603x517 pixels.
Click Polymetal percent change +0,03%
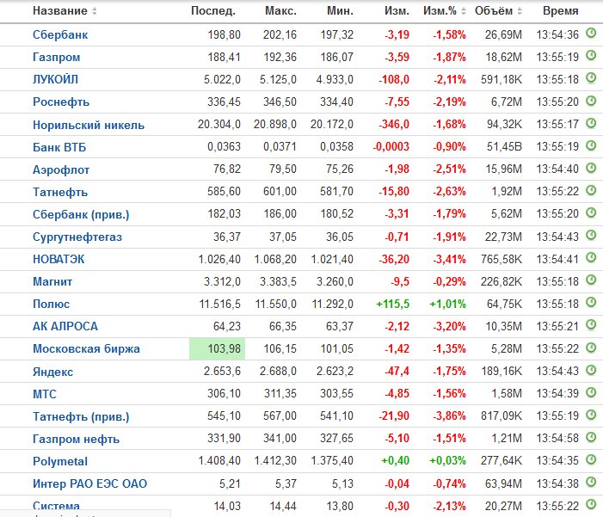[x=447, y=461]
